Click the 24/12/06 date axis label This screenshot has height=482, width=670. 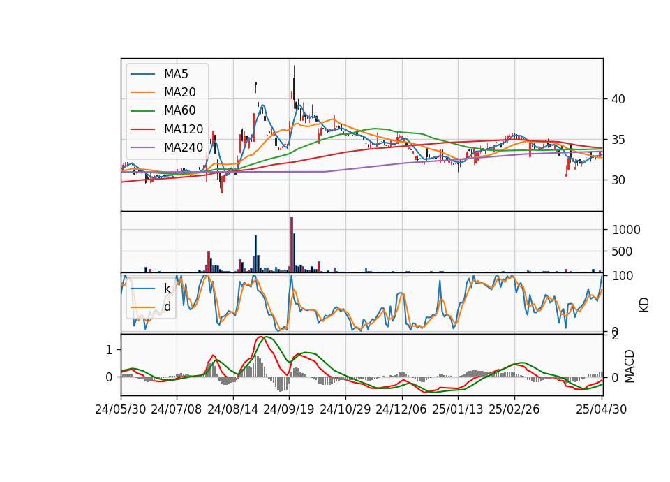(401, 409)
